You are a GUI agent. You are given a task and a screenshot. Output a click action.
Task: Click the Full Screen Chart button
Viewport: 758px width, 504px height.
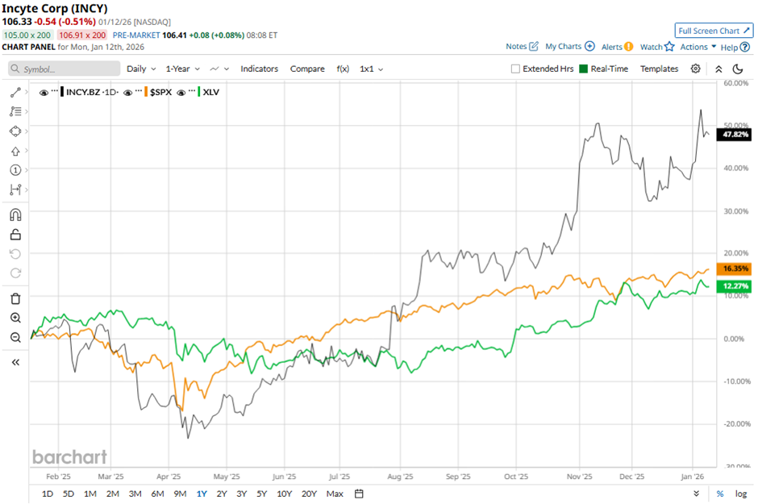click(x=713, y=31)
